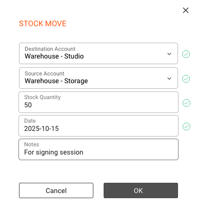Click the Destination Account label text
The width and height of the screenshot is (197, 211).
pos(50,49)
